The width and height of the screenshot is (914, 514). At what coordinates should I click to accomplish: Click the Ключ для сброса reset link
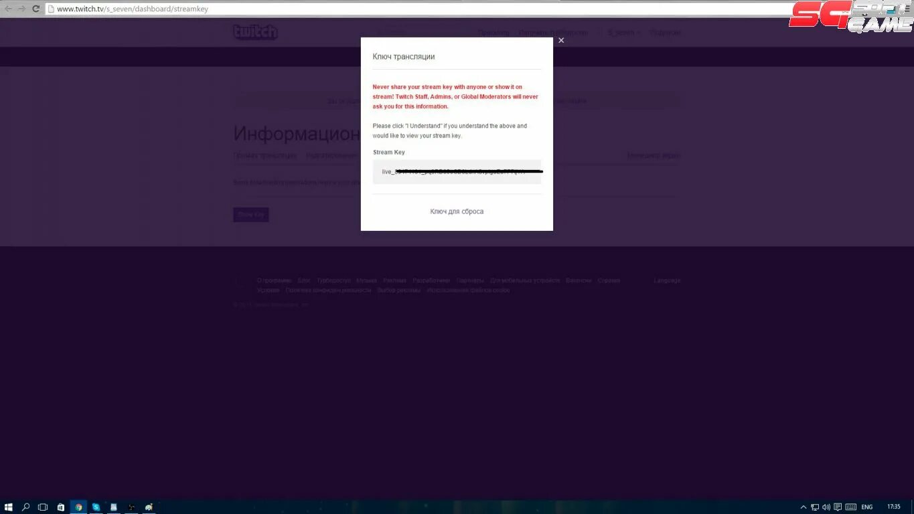tap(457, 211)
